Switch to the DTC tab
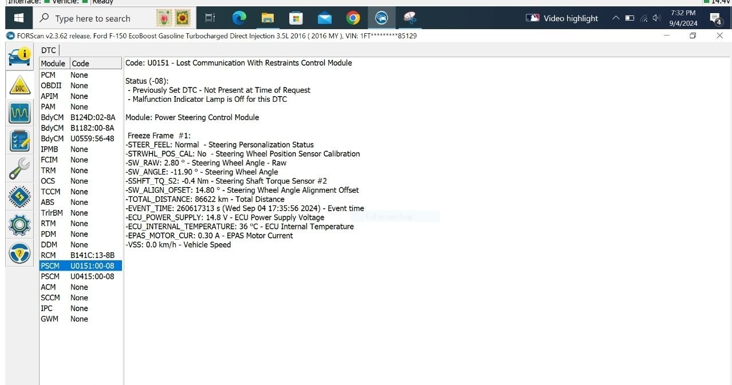Image resolution: width=732 pixels, height=385 pixels. (x=48, y=50)
